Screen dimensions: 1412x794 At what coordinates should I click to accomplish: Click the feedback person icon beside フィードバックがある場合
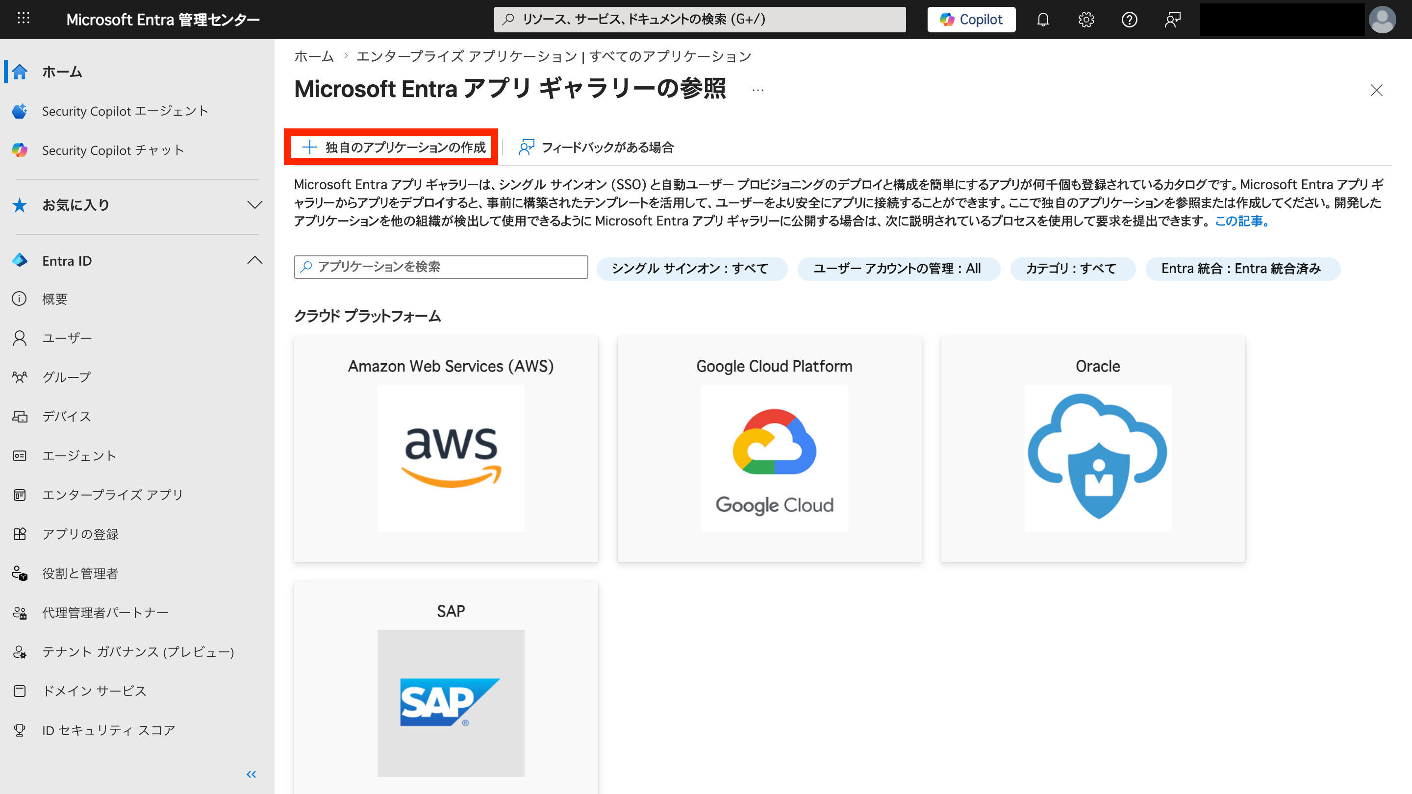526,147
